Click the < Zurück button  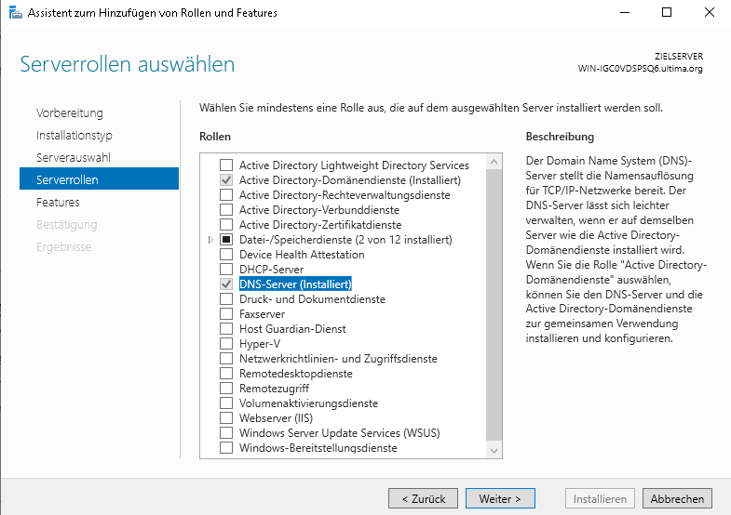423,499
